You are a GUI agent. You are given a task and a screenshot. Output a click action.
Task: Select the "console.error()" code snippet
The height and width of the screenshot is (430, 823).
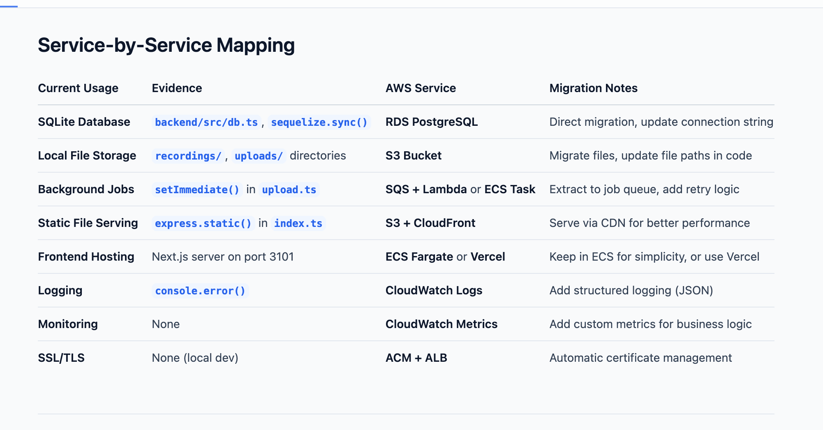[200, 291]
